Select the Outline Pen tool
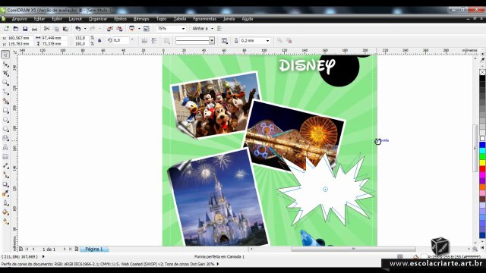The width and height of the screenshot is (486, 273). 5,203
